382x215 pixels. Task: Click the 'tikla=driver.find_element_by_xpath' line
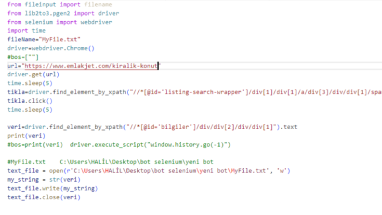(x=195, y=92)
